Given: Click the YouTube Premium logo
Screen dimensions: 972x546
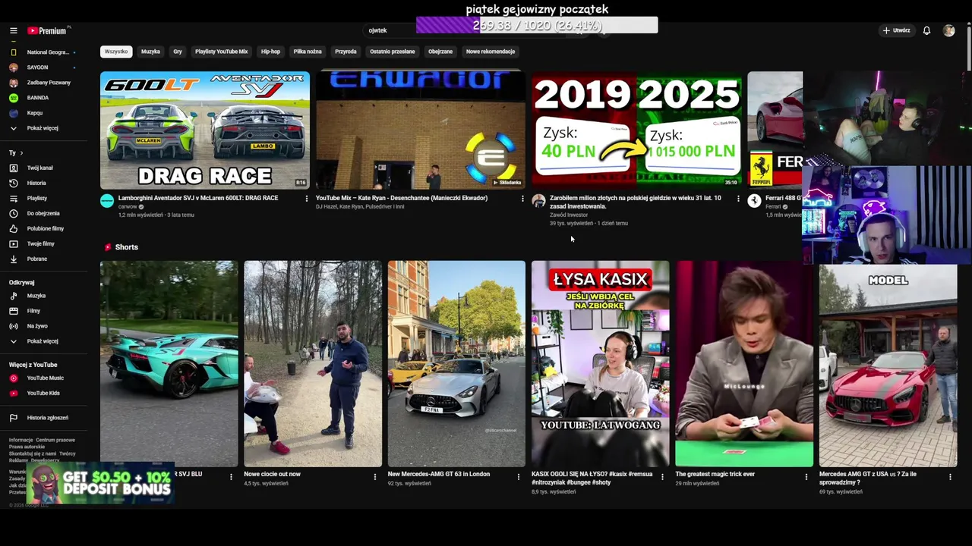Looking at the screenshot, I should (x=48, y=30).
